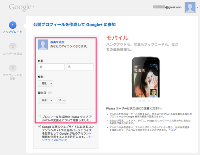Uncheck the Google personalization permission checkbox
Viewport: 200px width, 155px height.
point(39,127)
